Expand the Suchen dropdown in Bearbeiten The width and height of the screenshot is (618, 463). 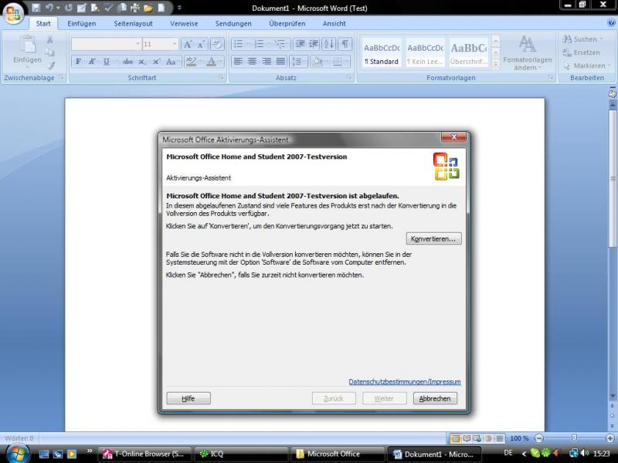601,39
